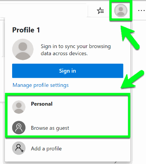Click the profile avatar icon in toolbar
The height and width of the screenshot is (164, 146).
pos(121,10)
